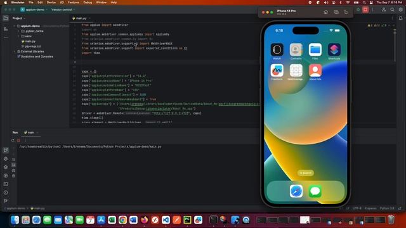Click main.py breadcrumb in status bar
Viewport: 406px width, 228px height.
pyautogui.click(x=38, y=208)
